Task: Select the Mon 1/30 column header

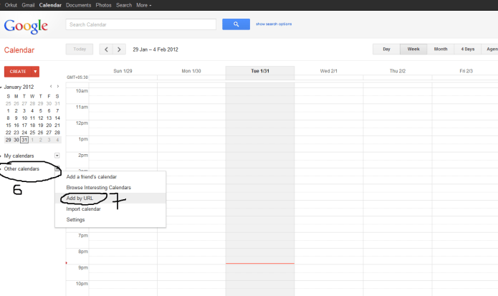Action: 191,71
